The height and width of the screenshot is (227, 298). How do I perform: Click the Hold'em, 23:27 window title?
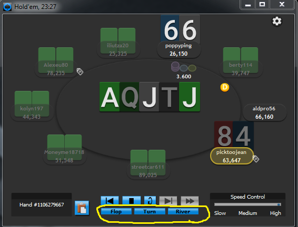click(35, 7)
